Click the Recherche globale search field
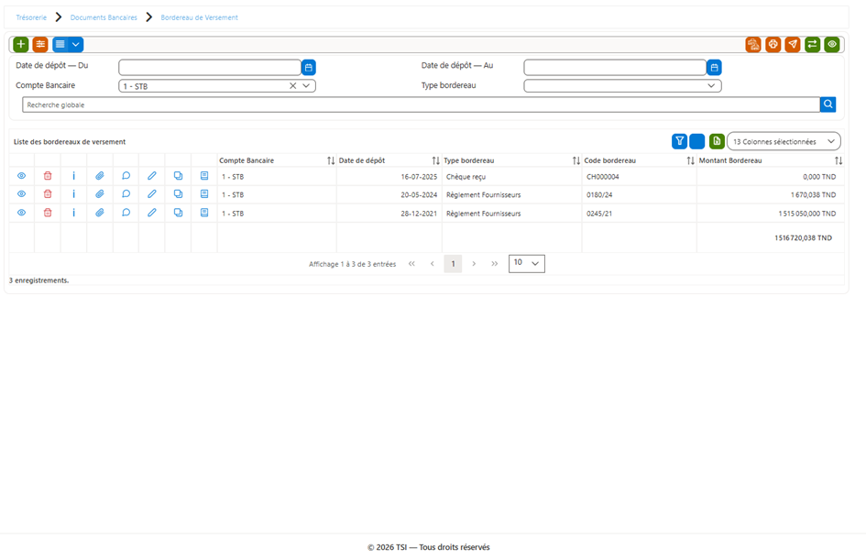Viewport: 866px width, 560px height. (x=421, y=104)
